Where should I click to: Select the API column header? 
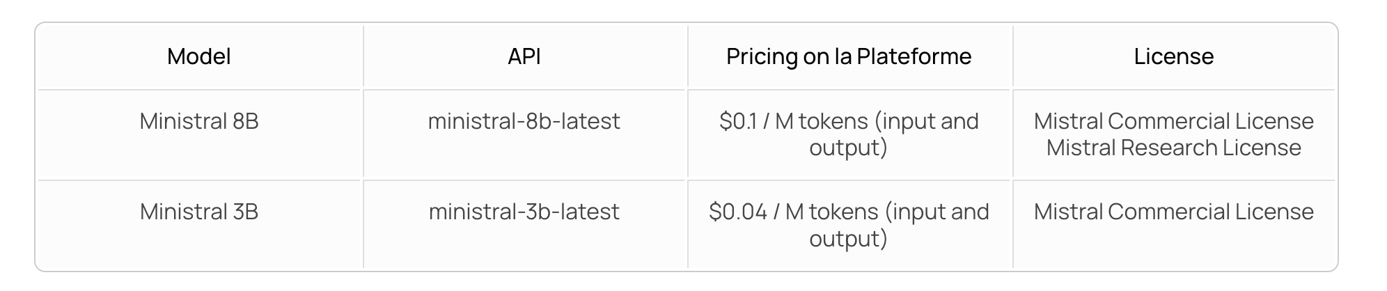point(524,56)
